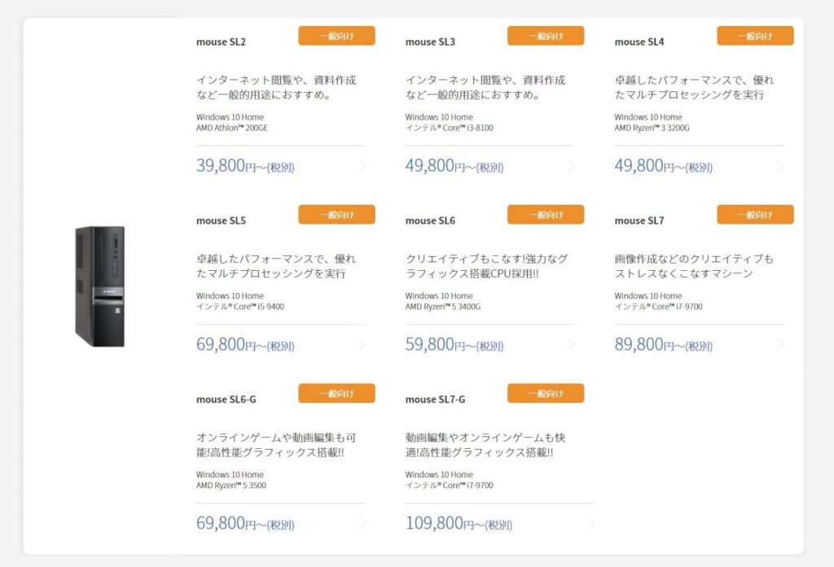Viewport: 834px width, 567px height.
Task: Click the chevron arrow beside mouse SL6-G price
Action: click(362, 523)
